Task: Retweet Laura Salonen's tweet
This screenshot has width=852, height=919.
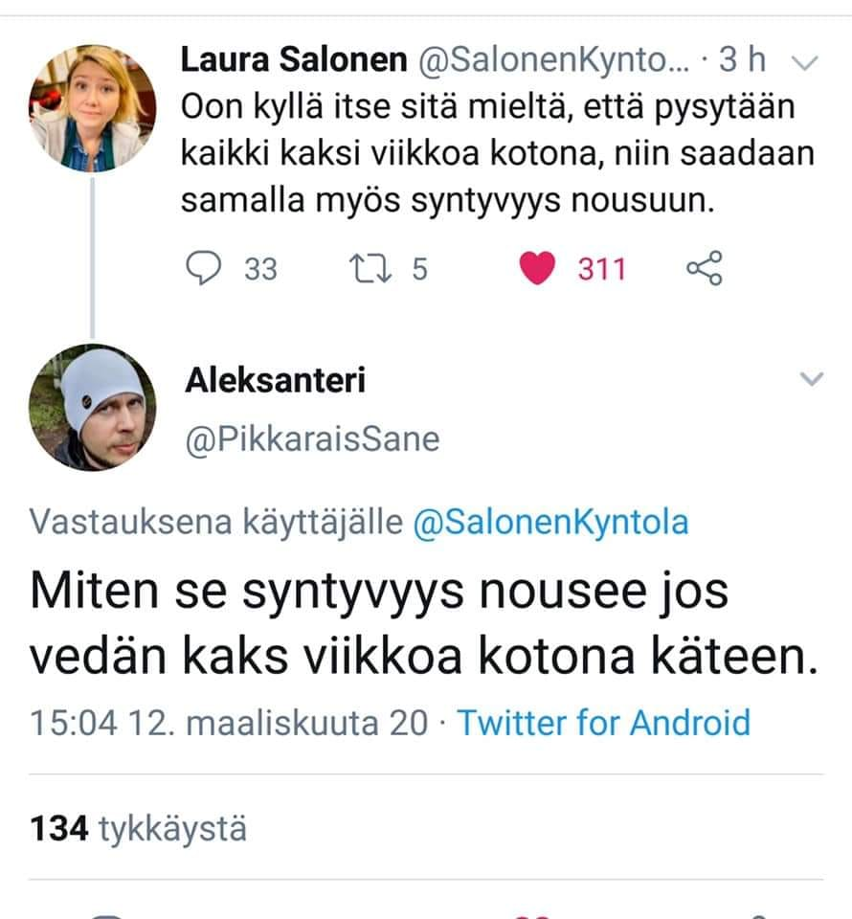Action: [x=370, y=269]
